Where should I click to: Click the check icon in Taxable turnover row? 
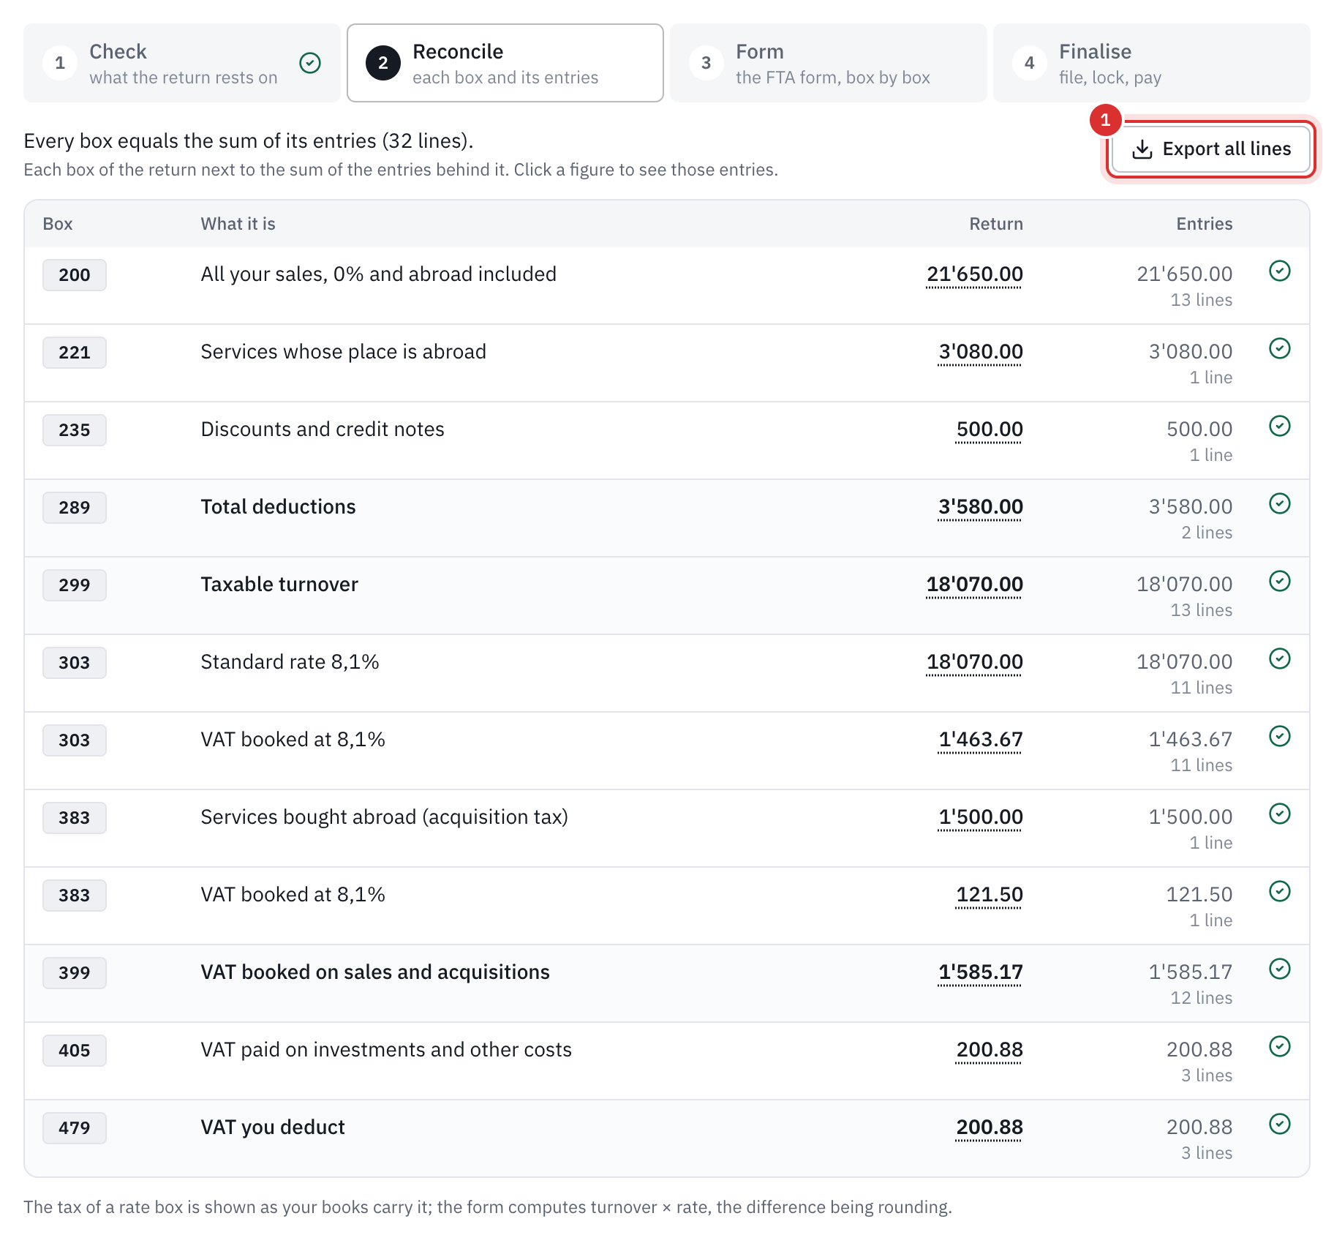tap(1280, 582)
